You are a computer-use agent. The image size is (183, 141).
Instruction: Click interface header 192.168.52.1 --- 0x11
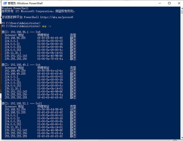point(22,104)
